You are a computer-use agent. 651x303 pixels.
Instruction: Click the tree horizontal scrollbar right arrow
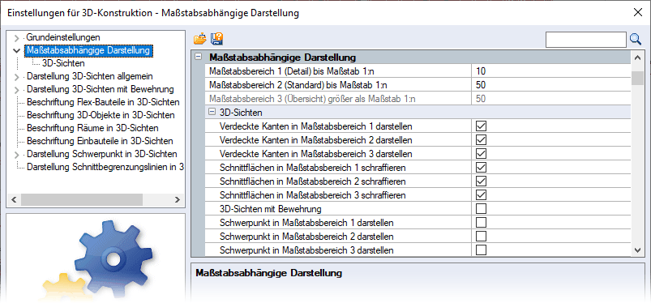tap(178, 199)
